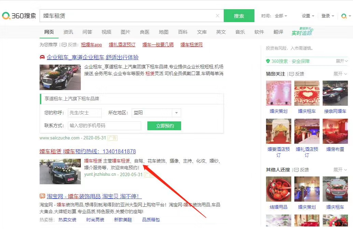The image size is (353, 238).
Task: Click the green 搜索 button
Action: point(239,16)
